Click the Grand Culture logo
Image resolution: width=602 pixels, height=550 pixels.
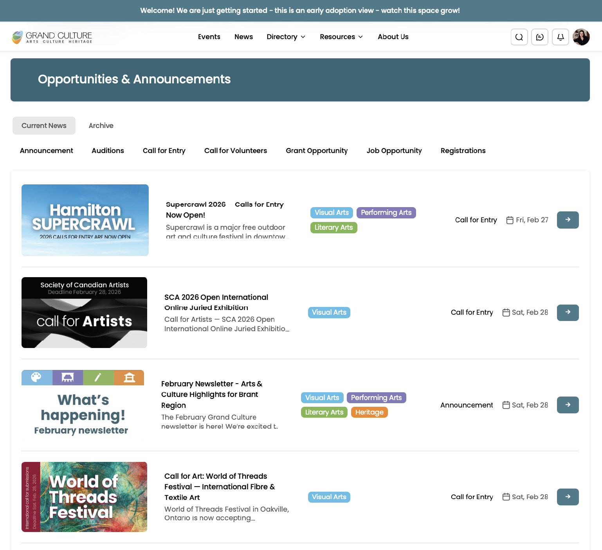point(52,36)
